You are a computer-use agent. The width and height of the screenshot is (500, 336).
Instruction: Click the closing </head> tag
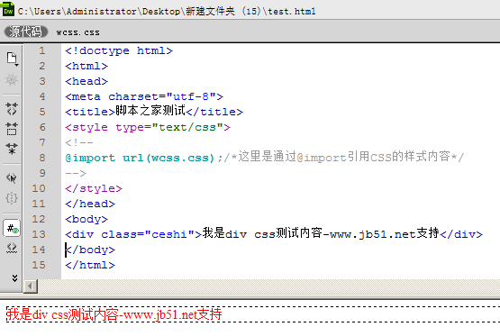coord(90,204)
